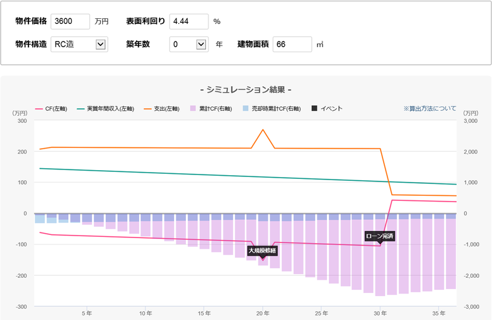Click the 物件価格 input field
The image size is (492, 320).
pyautogui.click(x=71, y=21)
